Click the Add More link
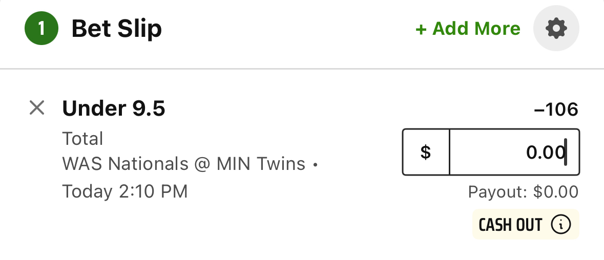This screenshot has width=604, height=260. coord(468,29)
